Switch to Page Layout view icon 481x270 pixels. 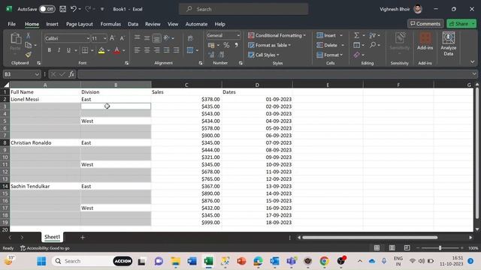[392, 248]
